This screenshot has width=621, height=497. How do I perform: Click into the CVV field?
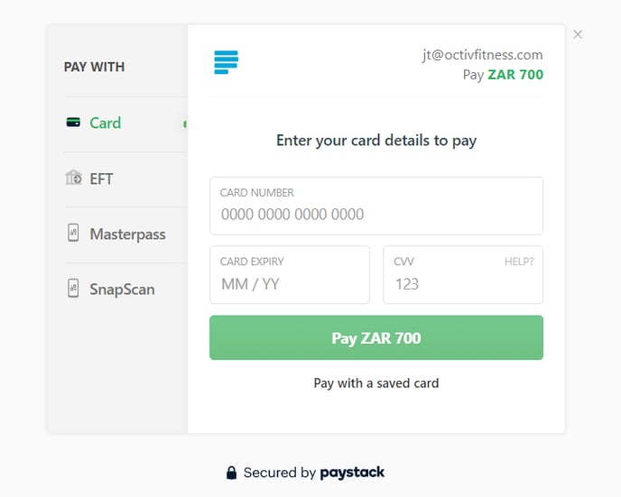click(463, 274)
